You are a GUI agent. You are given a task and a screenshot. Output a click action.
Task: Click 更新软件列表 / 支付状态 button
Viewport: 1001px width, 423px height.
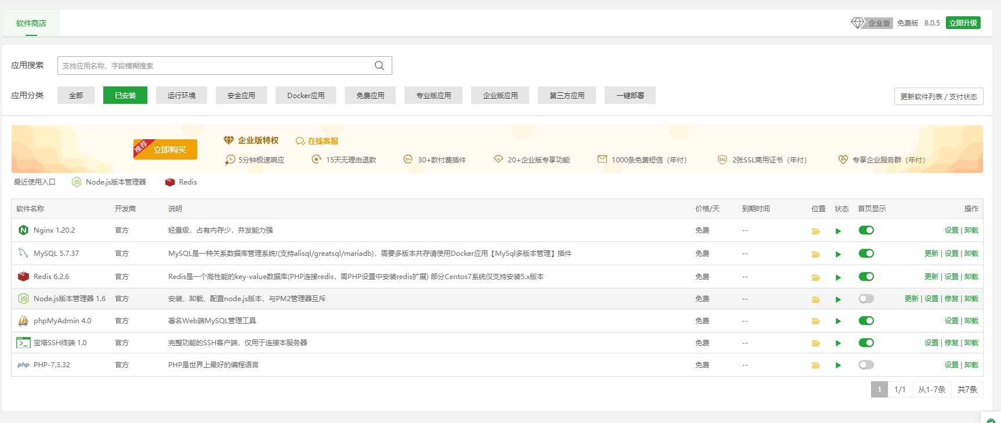(939, 96)
